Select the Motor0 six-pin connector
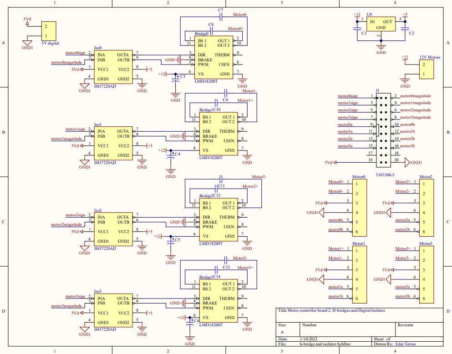This screenshot has width=452, height=354. tap(359, 208)
